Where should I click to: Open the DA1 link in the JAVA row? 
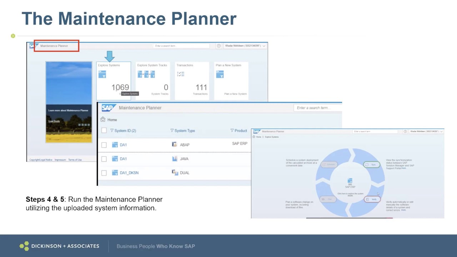click(x=123, y=159)
